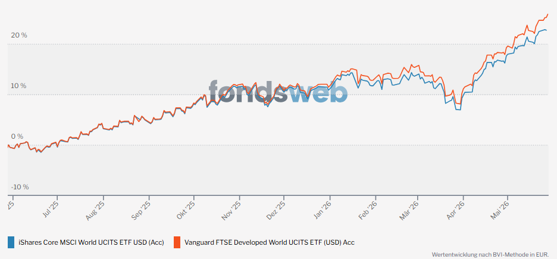Screen dimensions: 557x259
Task: Click the blue iShares legend color swatch
Action: 11,242
